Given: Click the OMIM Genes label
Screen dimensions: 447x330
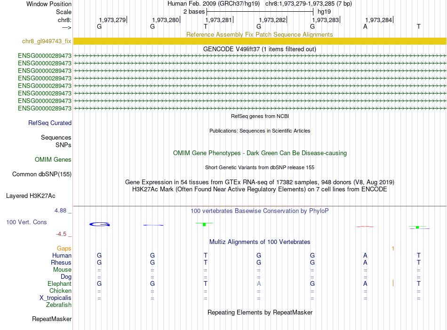Looking at the screenshot, I should point(53,159).
